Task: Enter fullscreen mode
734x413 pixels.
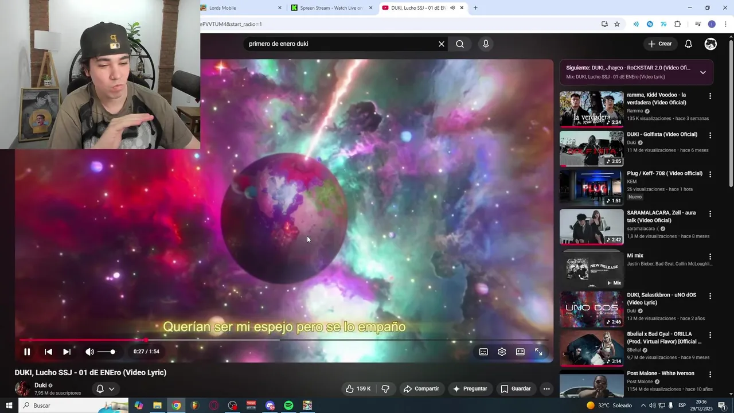Action: point(538,352)
